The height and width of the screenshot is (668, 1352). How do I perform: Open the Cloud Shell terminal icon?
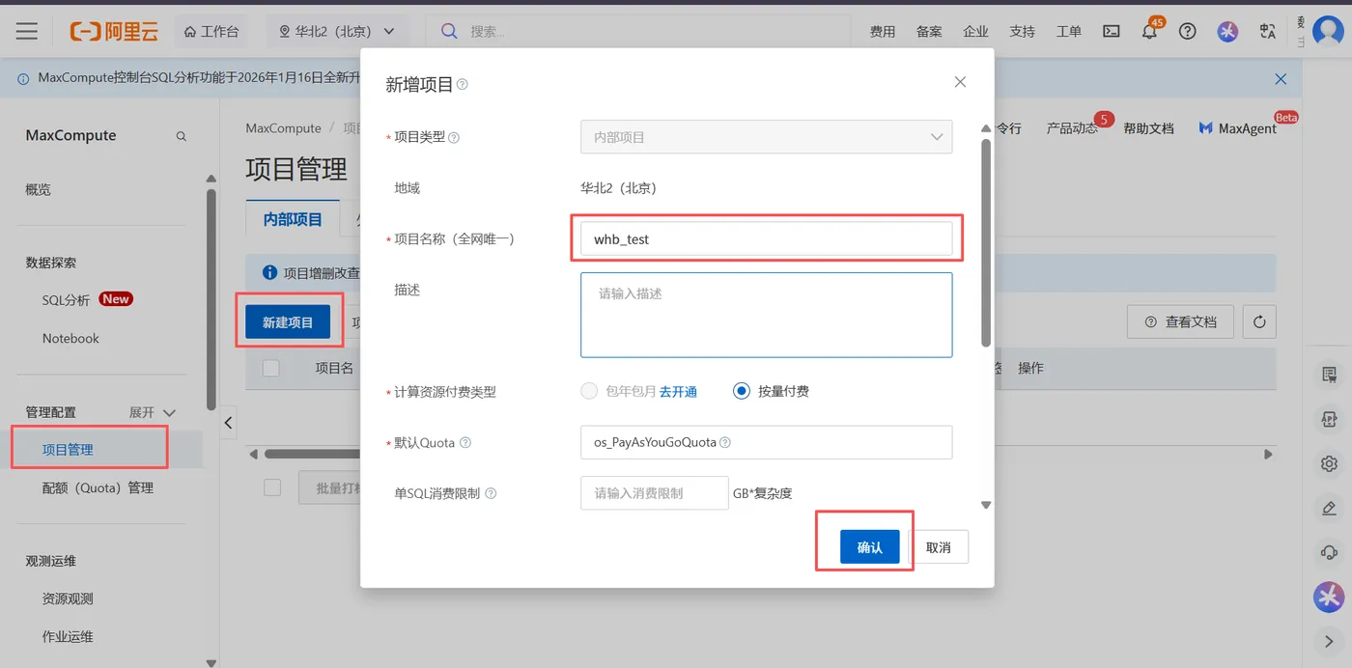[1112, 31]
